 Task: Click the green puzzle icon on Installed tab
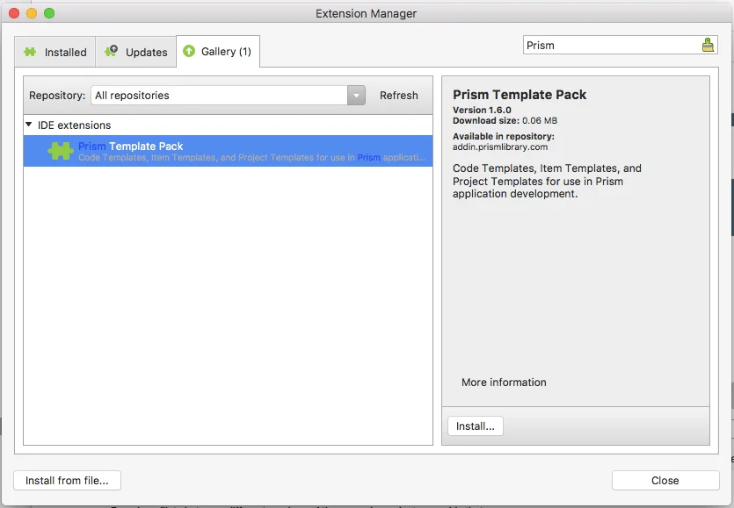point(30,52)
